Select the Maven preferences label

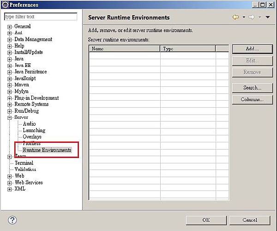[x=22, y=85]
